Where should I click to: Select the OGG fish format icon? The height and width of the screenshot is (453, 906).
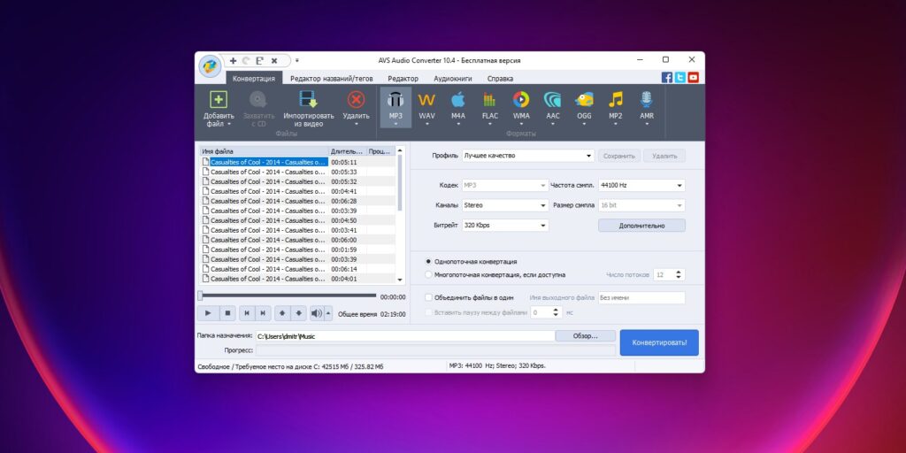[x=584, y=99]
